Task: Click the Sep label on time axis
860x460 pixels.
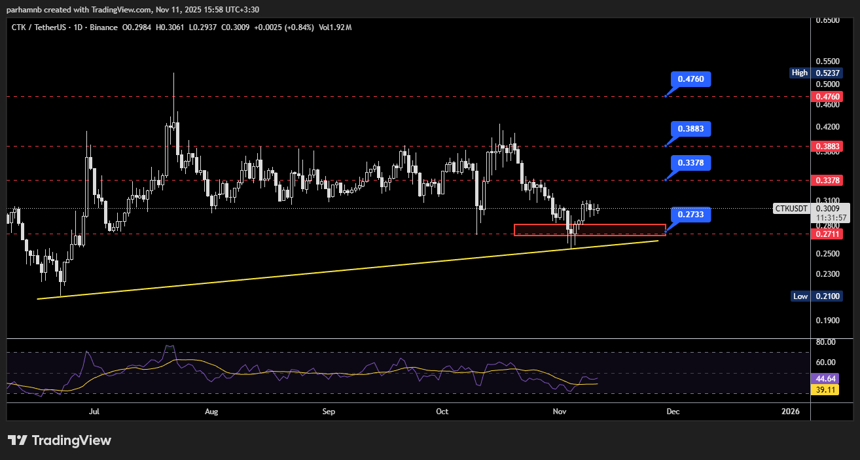Action: point(329,412)
